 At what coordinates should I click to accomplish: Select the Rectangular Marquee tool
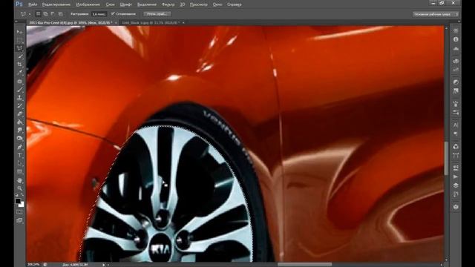[20, 40]
